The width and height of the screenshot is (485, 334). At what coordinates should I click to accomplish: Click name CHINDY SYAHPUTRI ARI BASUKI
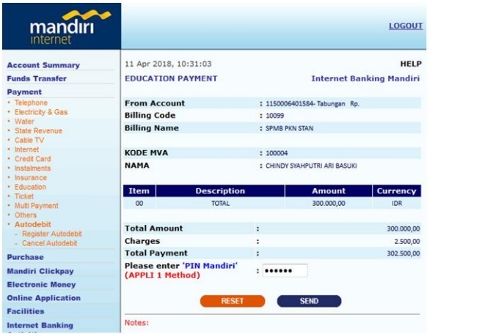[311, 166]
